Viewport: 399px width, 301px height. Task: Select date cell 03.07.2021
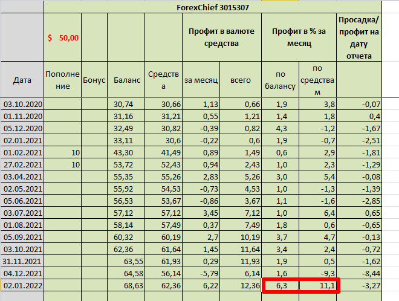[22, 213]
